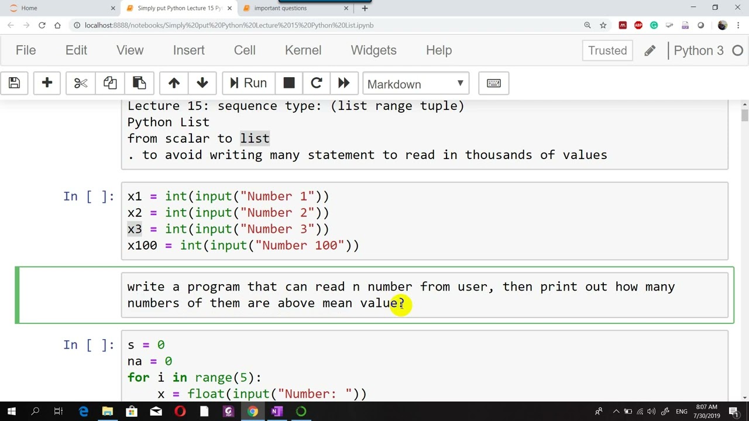
Task: Click the 'x100 = int(input("Number 100"))' line
Action: [x=243, y=246]
